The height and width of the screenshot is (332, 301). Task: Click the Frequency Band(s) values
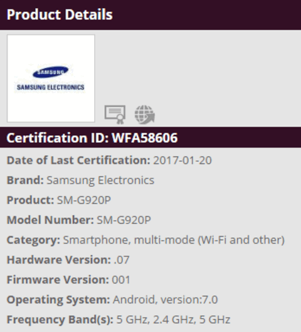coord(173,319)
